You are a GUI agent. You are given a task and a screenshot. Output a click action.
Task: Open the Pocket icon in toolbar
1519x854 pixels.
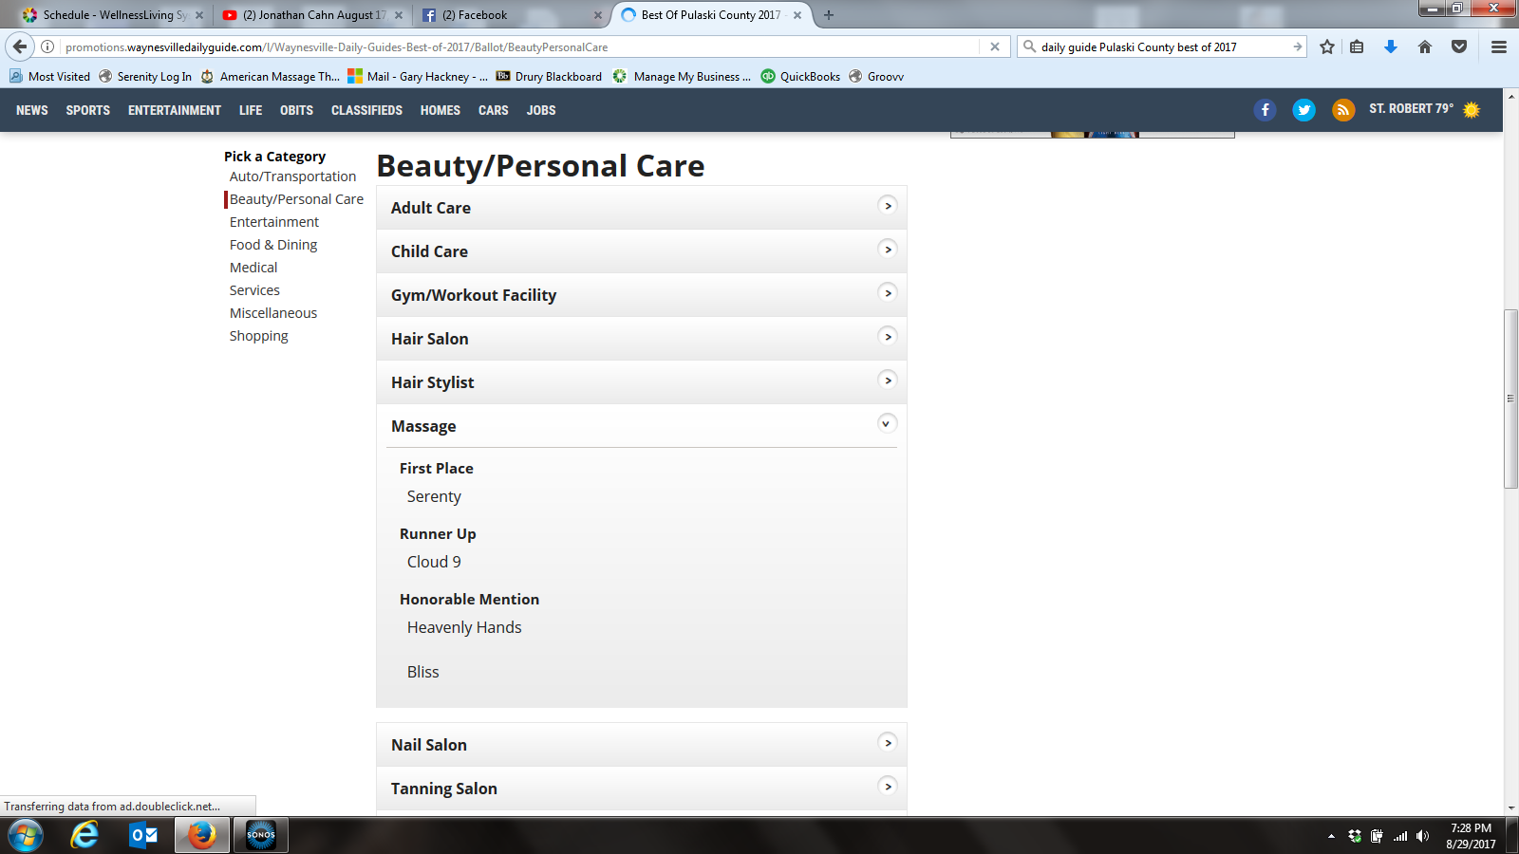(x=1459, y=46)
